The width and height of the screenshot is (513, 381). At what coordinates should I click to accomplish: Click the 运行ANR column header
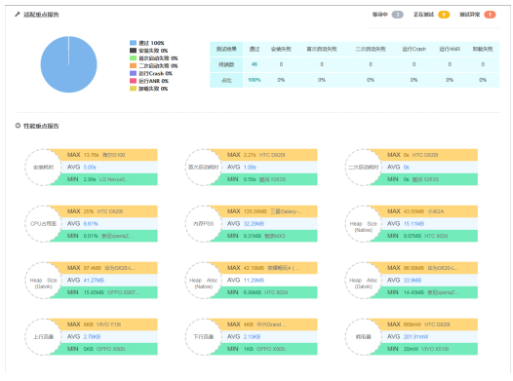450,49
